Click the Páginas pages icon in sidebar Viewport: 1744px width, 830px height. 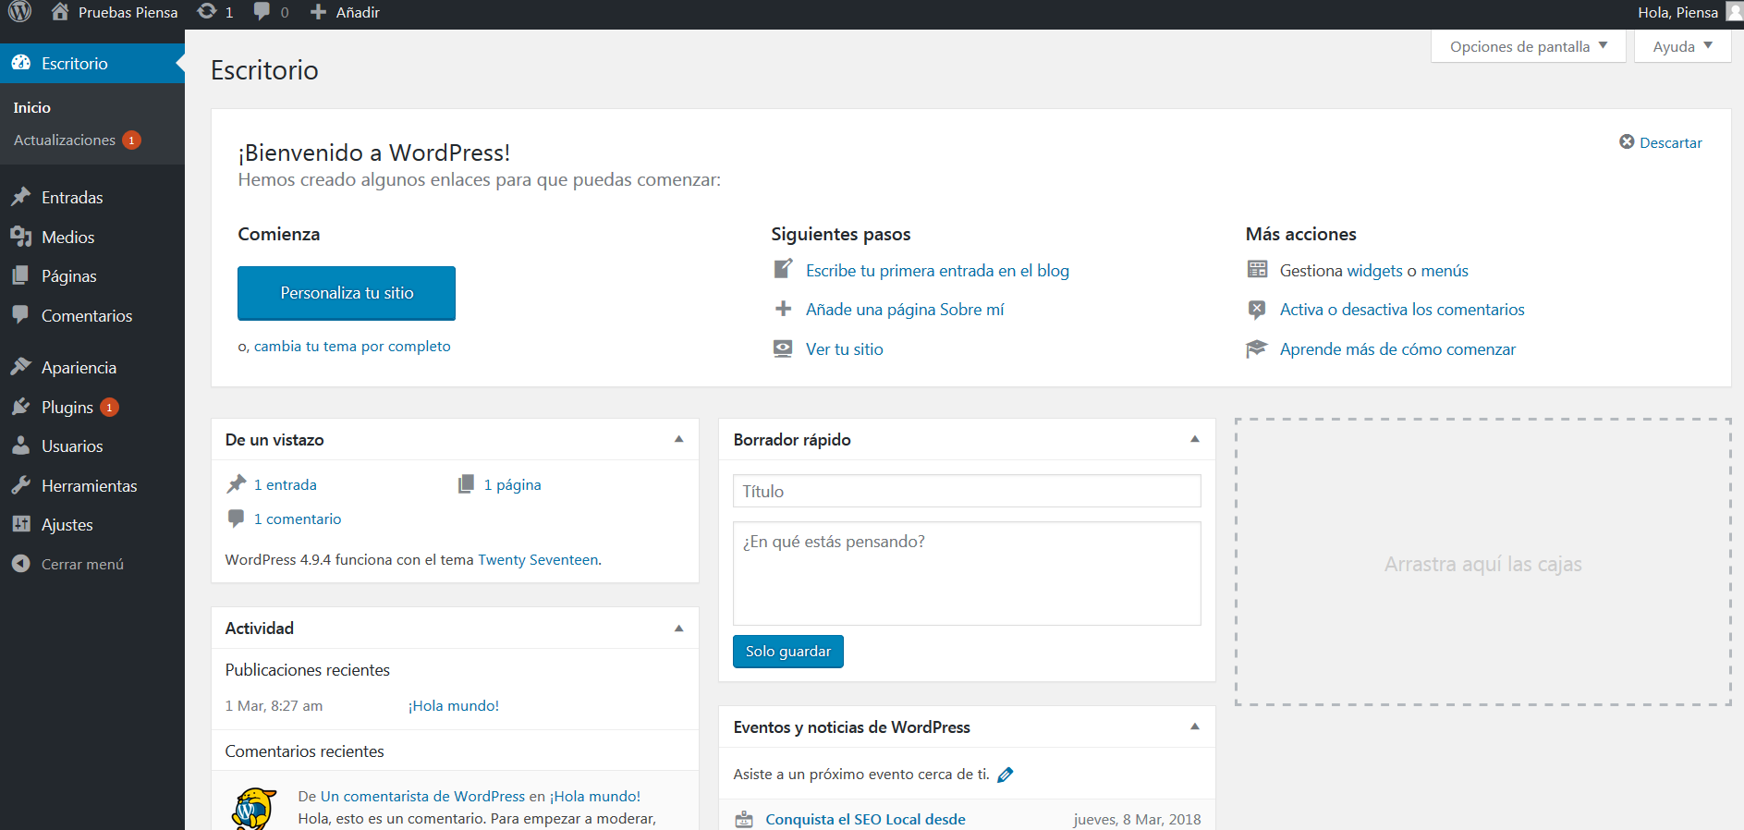tap(21, 275)
